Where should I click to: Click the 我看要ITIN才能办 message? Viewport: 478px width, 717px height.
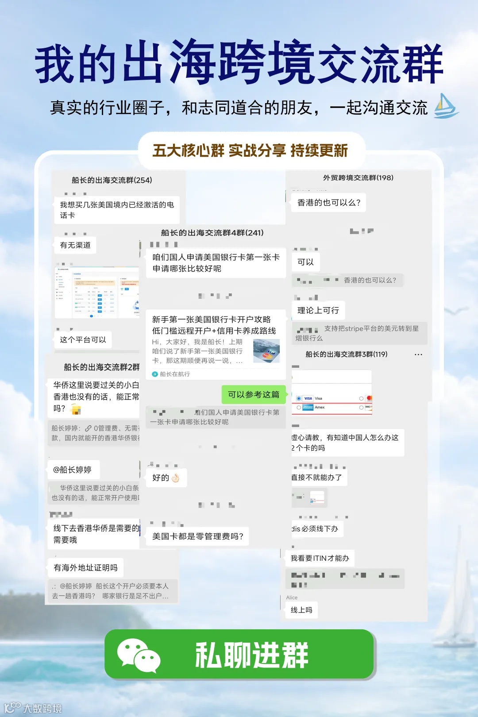click(320, 558)
